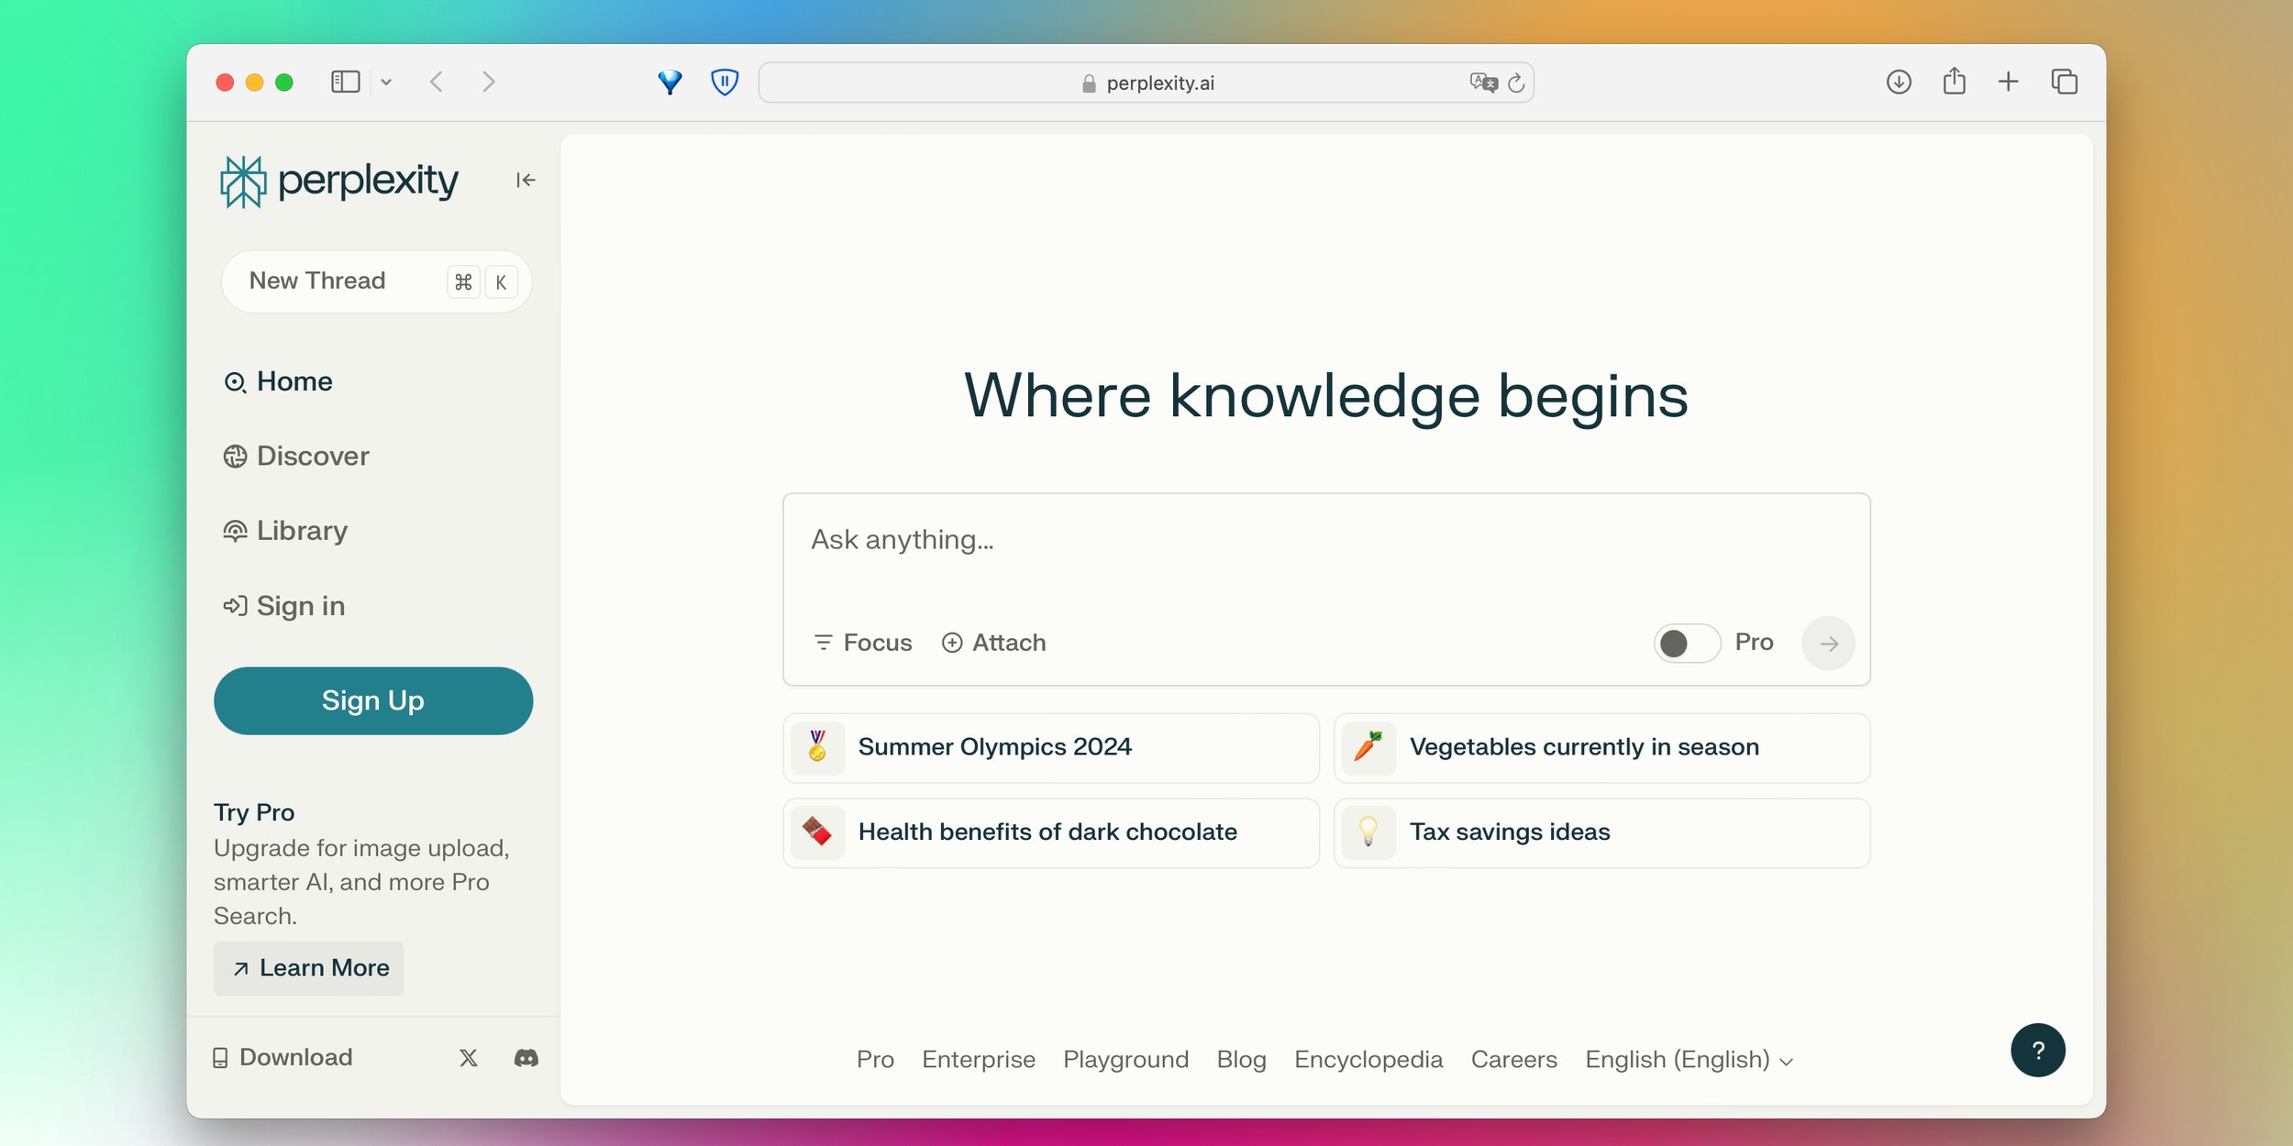The height and width of the screenshot is (1146, 2293).
Task: Open the Enterprise footer link
Action: 978,1060
